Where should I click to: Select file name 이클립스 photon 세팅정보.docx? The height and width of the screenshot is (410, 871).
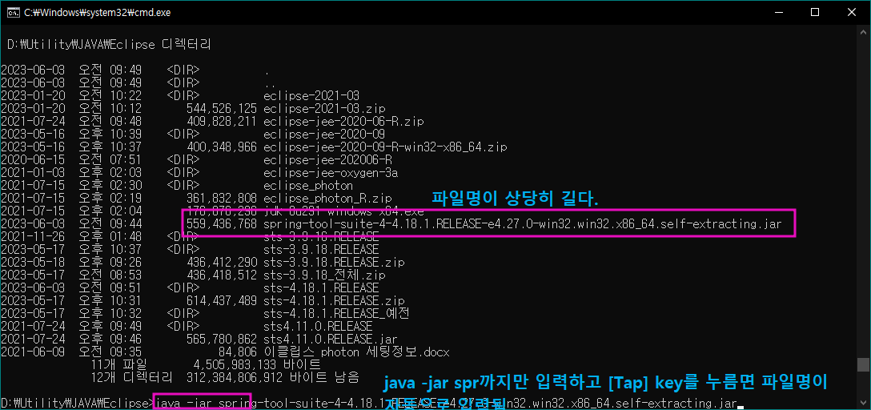356,352
